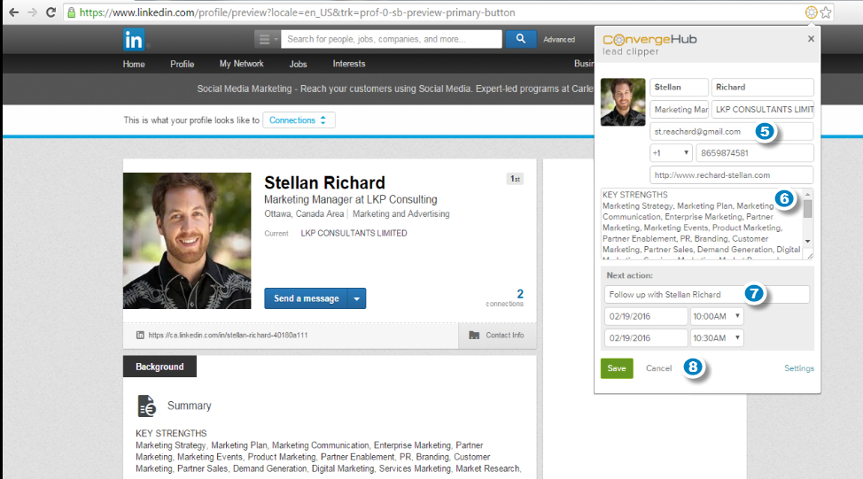Viewport: 863px width, 479px height.
Task: Open Advanced search link
Action: click(x=559, y=40)
